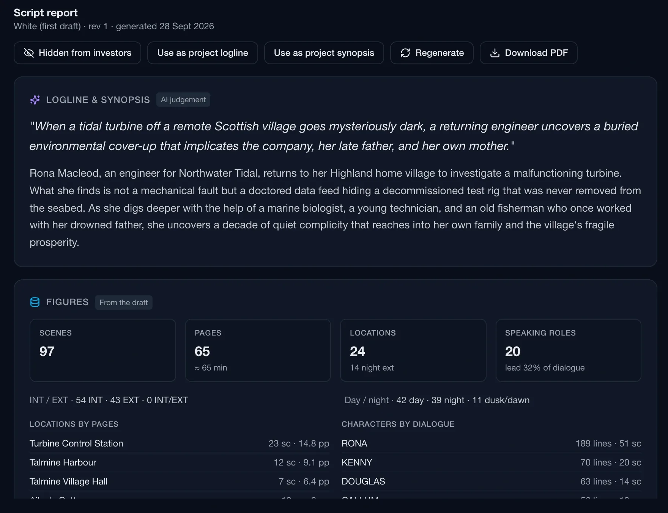Click the White (first draft) revision subtitle
The width and height of the screenshot is (668, 513).
click(x=114, y=26)
